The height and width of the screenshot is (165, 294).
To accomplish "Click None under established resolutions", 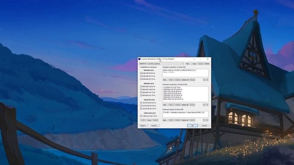I will pos(149,120).
